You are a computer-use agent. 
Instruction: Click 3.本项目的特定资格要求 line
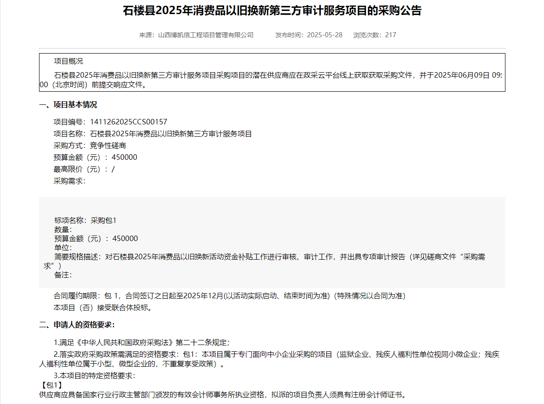tap(94, 375)
